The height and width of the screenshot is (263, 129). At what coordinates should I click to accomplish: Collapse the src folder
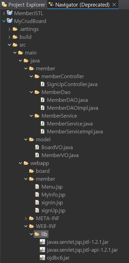tap(10, 45)
